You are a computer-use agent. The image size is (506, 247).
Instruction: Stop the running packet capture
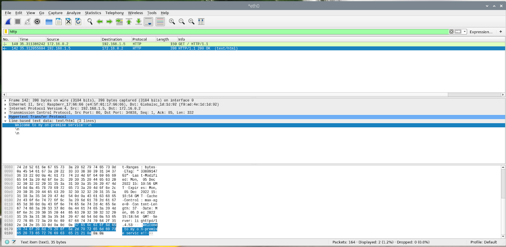(x=18, y=21)
